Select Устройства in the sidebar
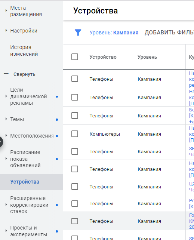The image size is (194, 240). pyautogui.click(x=25, y=182)
